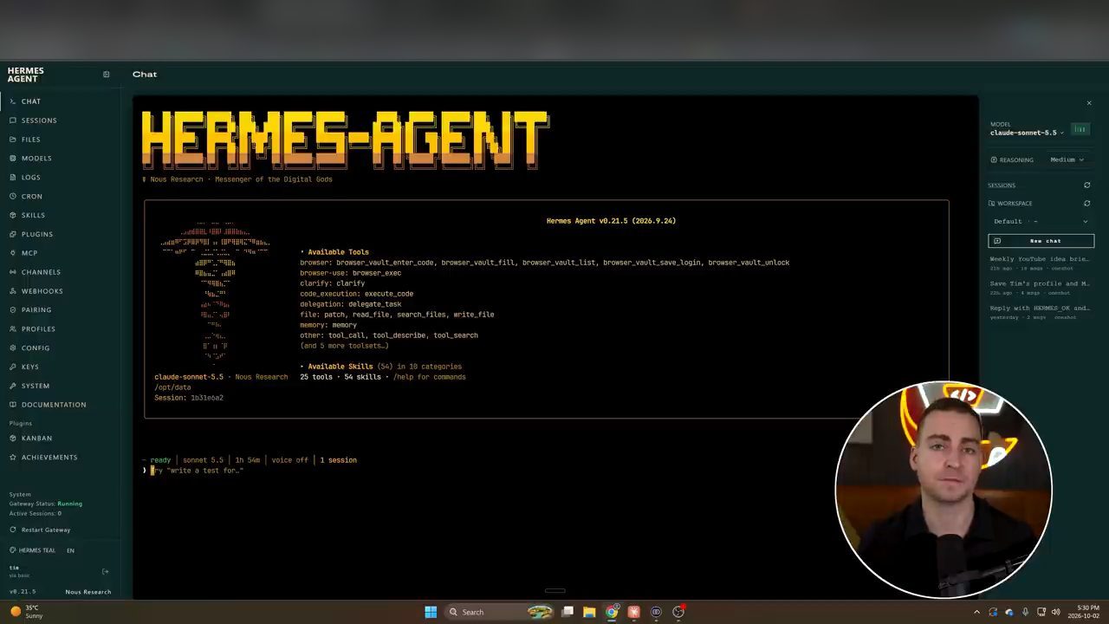Click the Channels sidebar icon
Viewport: 1109px width, 624px height.
(13, 272)
